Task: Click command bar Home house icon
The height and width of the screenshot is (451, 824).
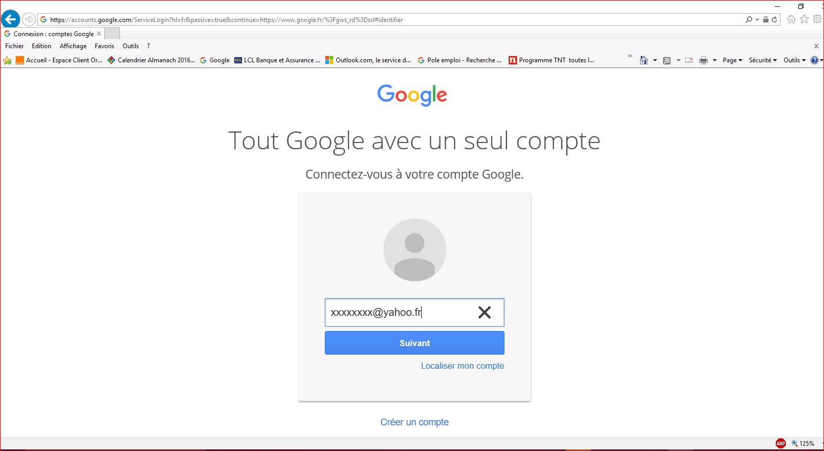Action: pyautogui.click(x=644, y=60)
